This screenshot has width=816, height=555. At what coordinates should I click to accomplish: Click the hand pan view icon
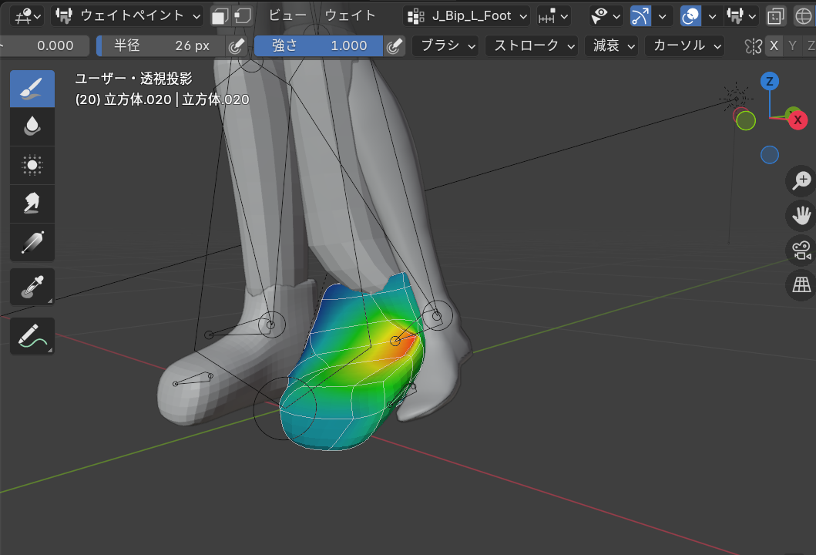point(801,215)
